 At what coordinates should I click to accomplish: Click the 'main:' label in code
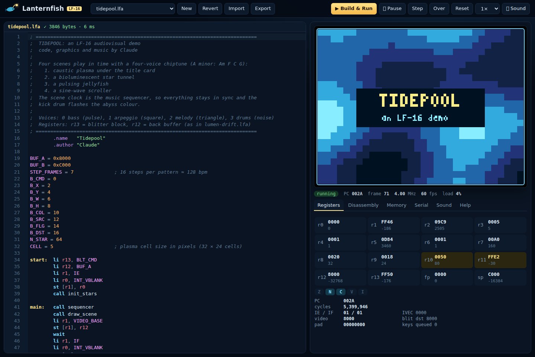tap(37, 307)
